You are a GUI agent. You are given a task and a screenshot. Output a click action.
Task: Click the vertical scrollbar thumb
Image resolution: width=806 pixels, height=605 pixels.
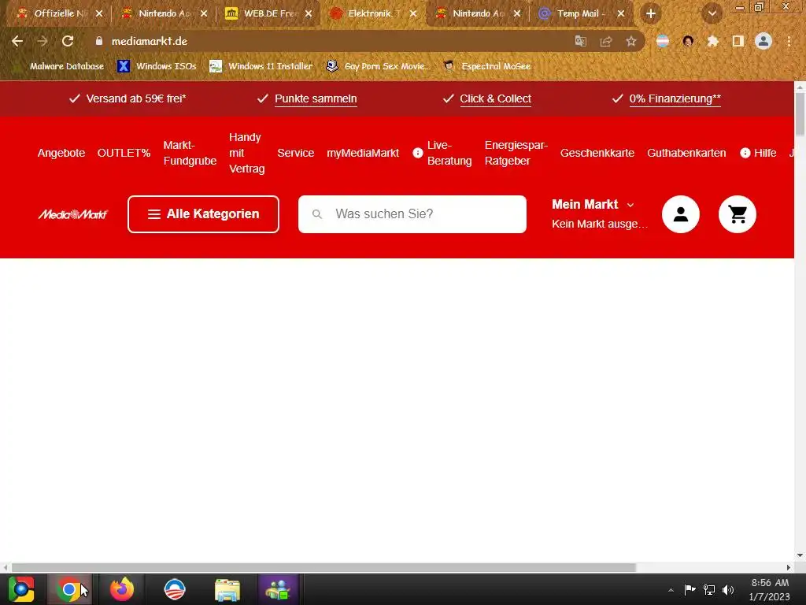[x=800, y=113]
